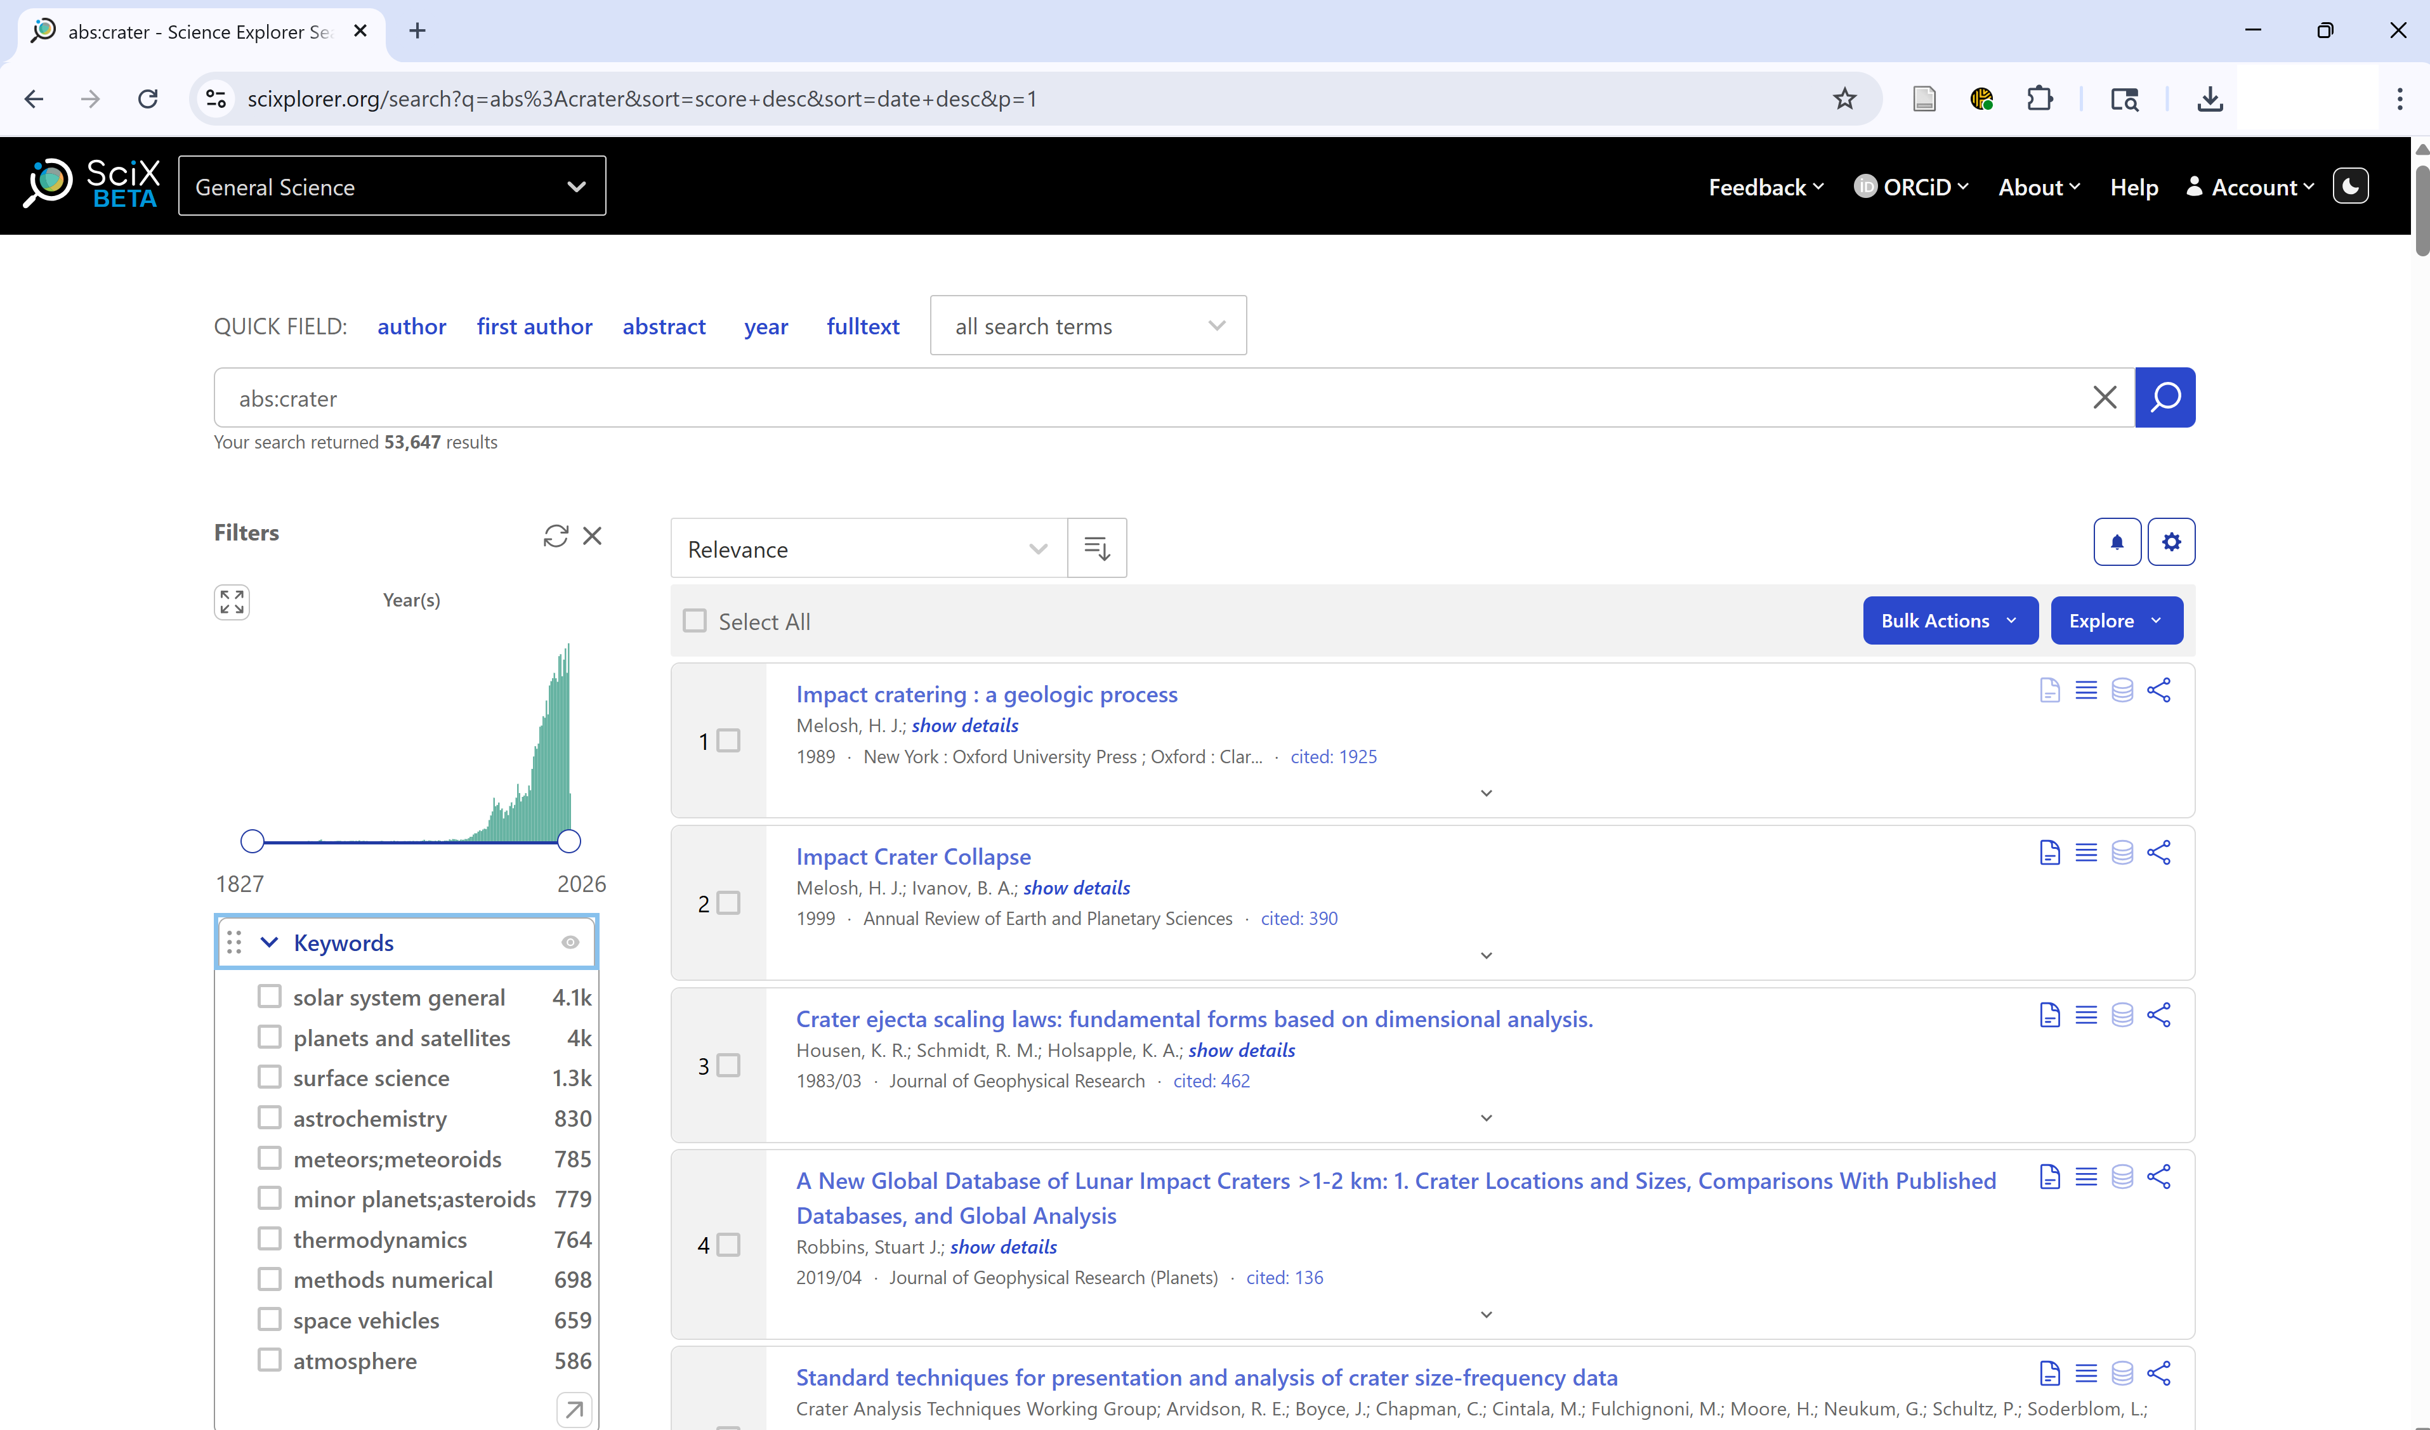The height and width of the screenshot is (1430, 2430).
Task: Select result 4 checkbox
Action: (x=729, y=1245)
